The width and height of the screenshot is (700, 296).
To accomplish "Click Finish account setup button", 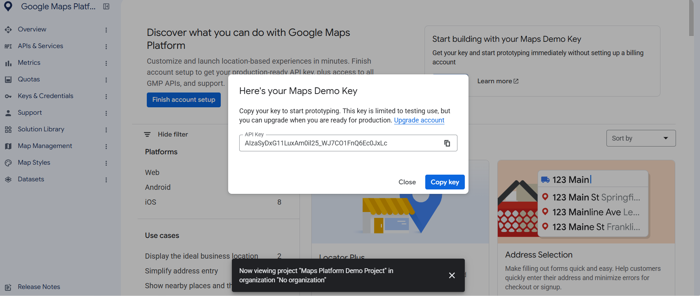I will tap(184, 100).
